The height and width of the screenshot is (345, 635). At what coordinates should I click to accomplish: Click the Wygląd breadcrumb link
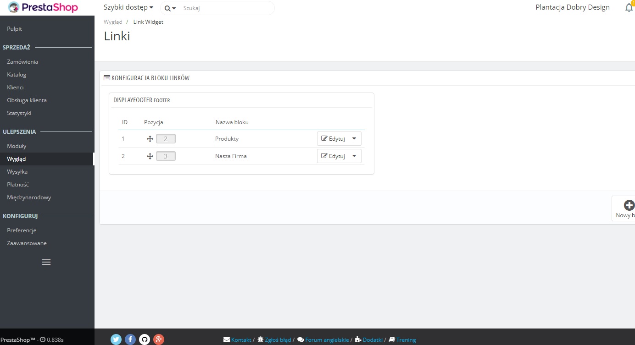coord(113,22)
